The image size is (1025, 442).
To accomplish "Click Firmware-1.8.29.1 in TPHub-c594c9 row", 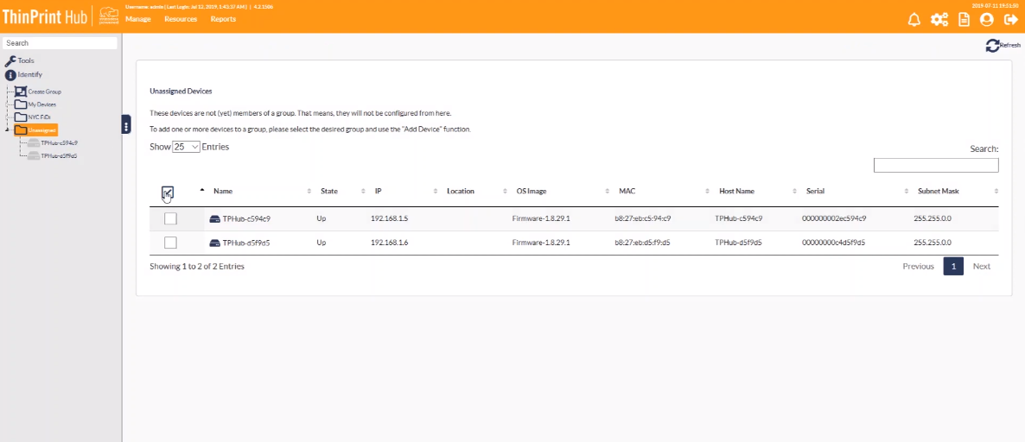I will coord(541,218).
